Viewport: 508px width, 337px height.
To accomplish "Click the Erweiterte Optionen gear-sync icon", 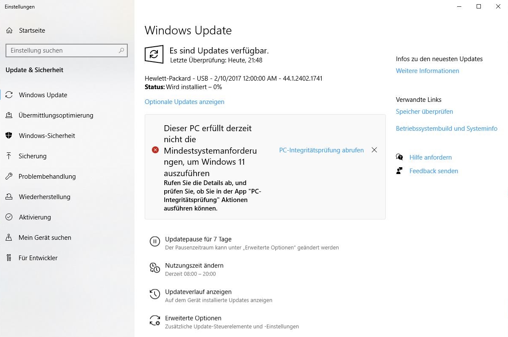I will click(155, 320).
